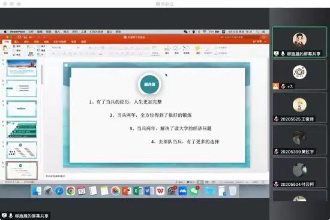
Task: Click the Tencent Meeting dock icon
Action: tap(182, 191)
